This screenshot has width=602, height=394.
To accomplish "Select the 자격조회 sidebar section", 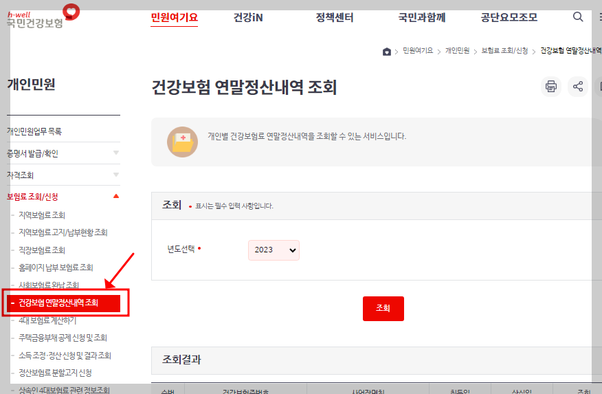I will (20, 175).
